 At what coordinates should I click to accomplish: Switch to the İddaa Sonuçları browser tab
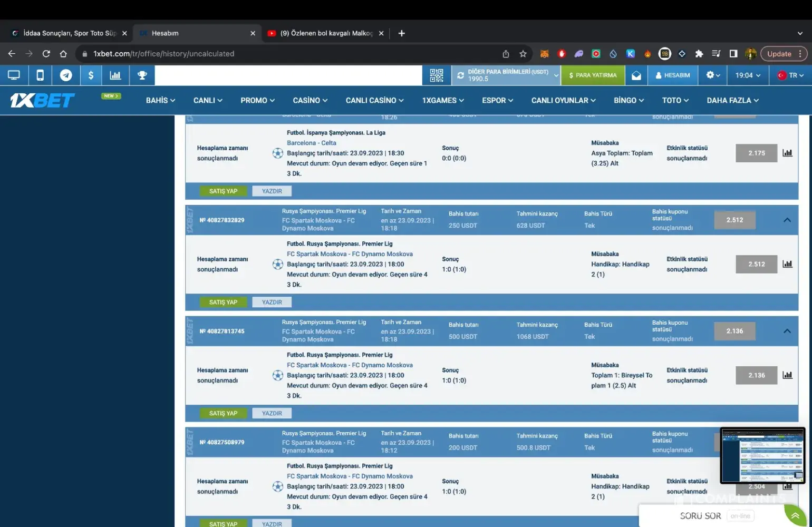[x=69, y=33]
